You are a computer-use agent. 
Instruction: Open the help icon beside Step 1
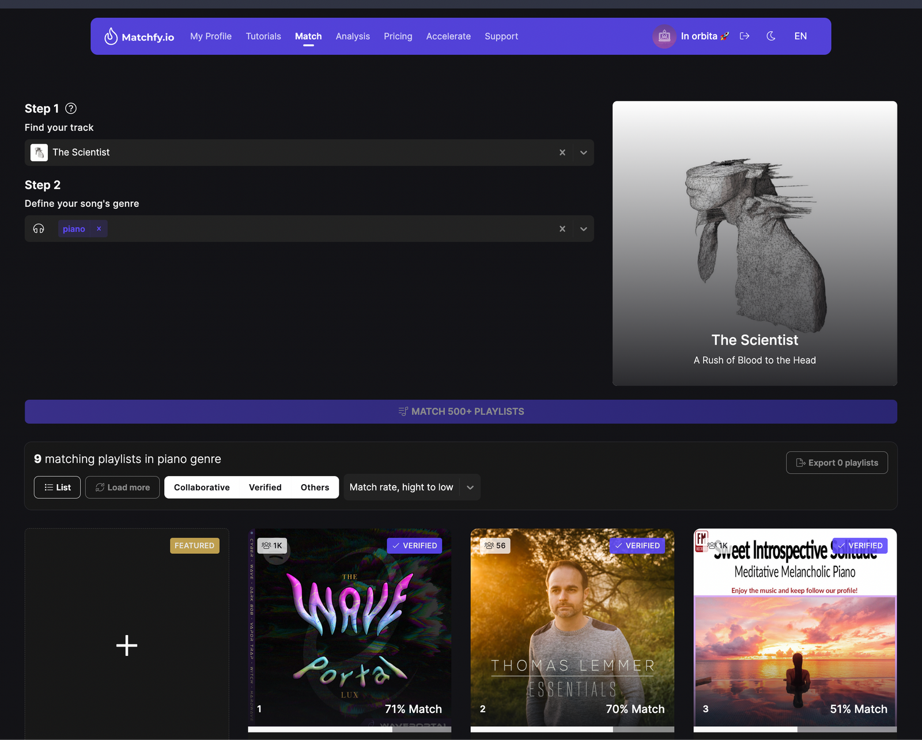point(71,108)
